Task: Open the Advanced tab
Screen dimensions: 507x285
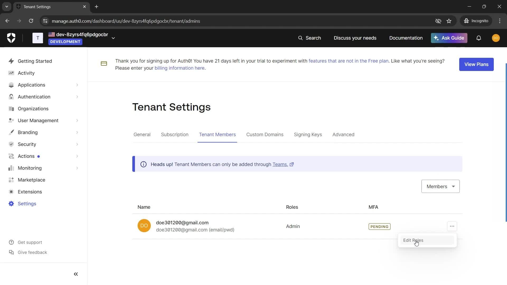Action: (343, 135)
